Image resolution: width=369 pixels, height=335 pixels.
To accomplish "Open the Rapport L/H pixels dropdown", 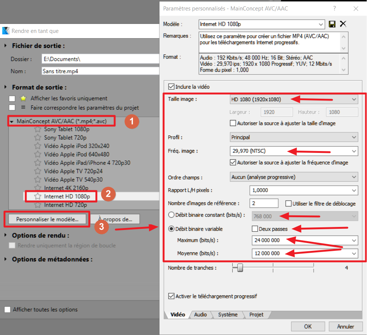I will (x=354, y=190).
